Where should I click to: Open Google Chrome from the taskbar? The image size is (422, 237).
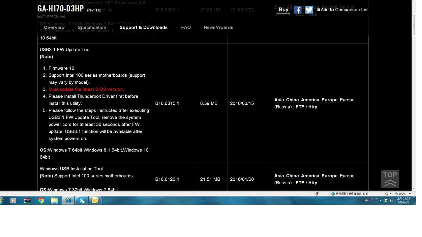tap(41, 200)
